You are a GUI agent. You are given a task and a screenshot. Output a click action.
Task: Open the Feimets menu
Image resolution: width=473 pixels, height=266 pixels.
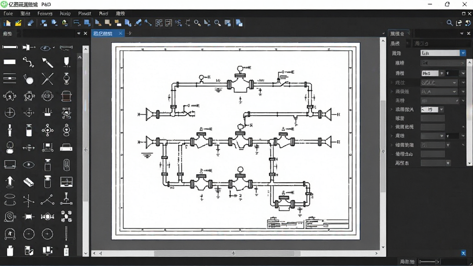point(45,13)
